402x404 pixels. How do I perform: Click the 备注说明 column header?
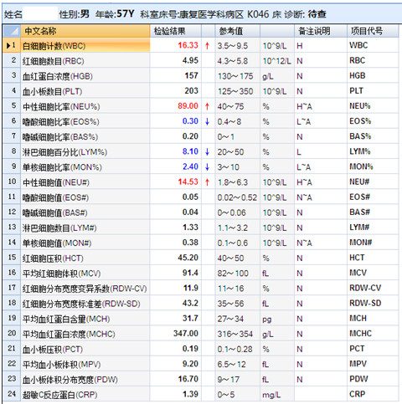point(321,31)
